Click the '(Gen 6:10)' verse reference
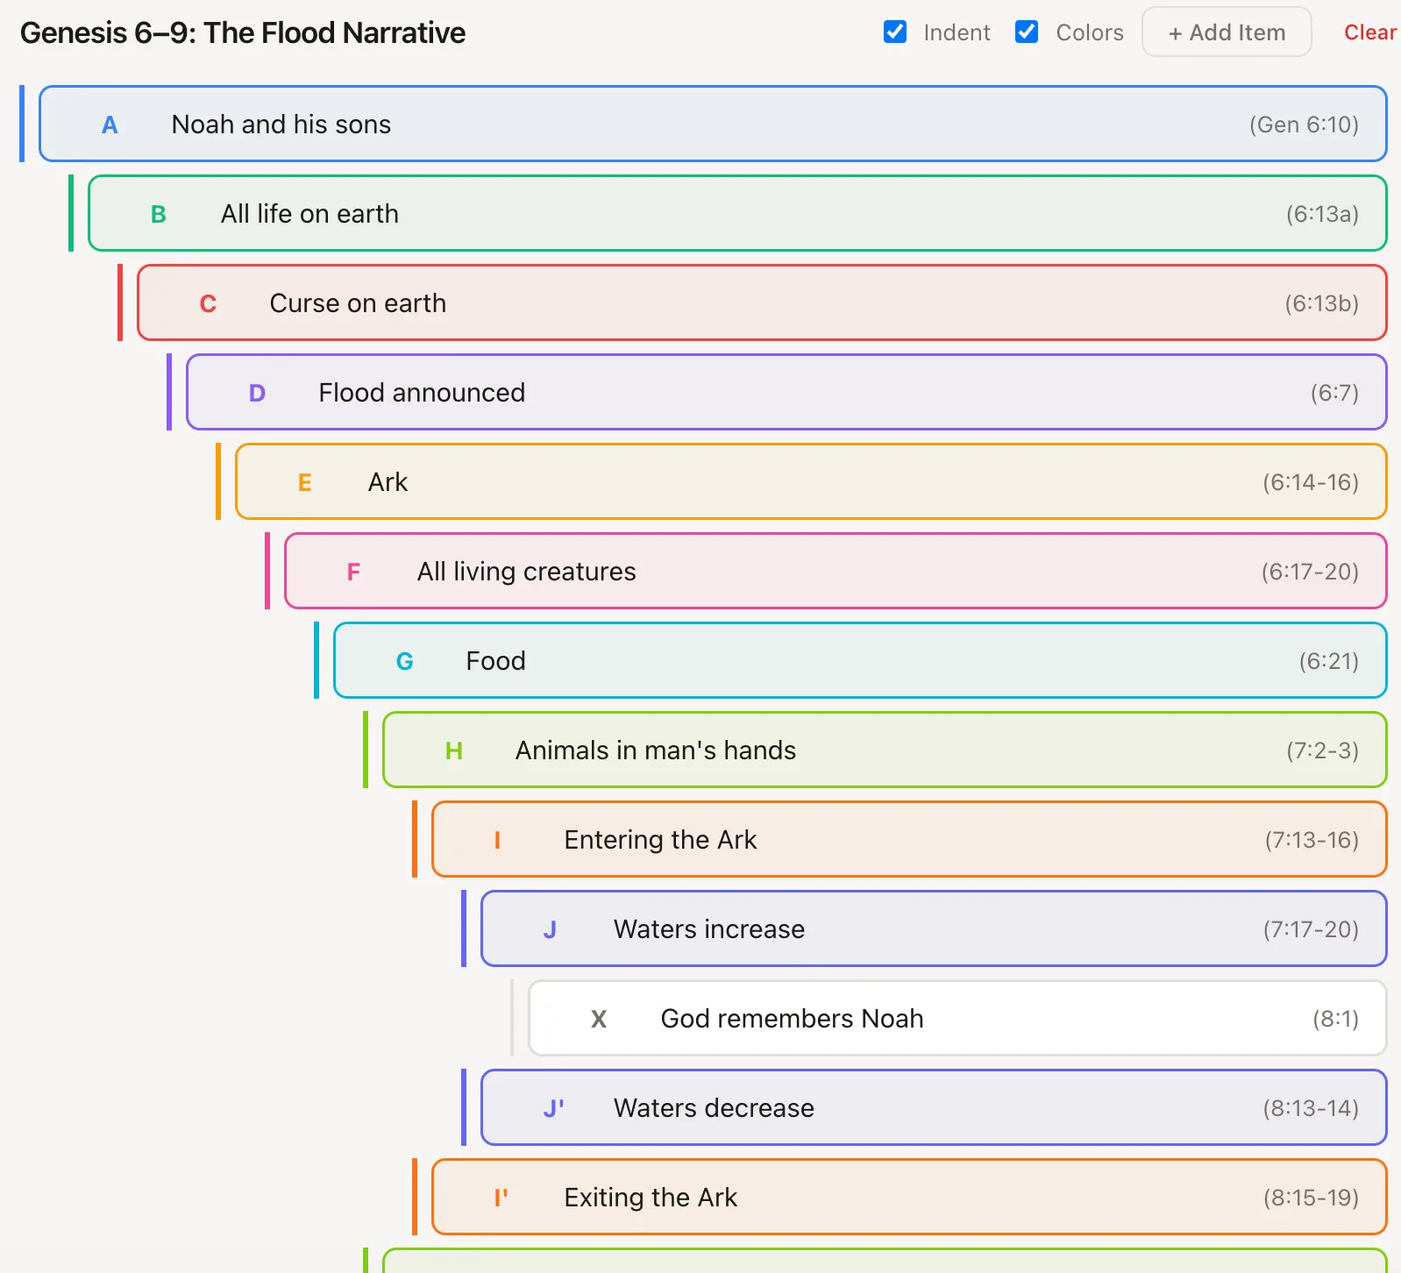The width and height of the screenshot is (1401, 1273). pos(1304,124)
